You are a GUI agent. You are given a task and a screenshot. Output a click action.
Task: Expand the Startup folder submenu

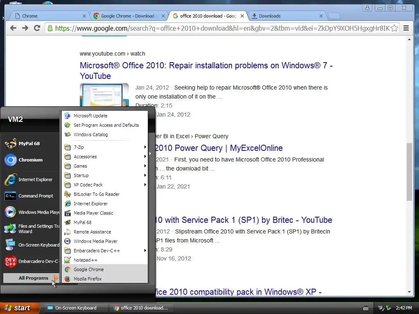(105, 175)
